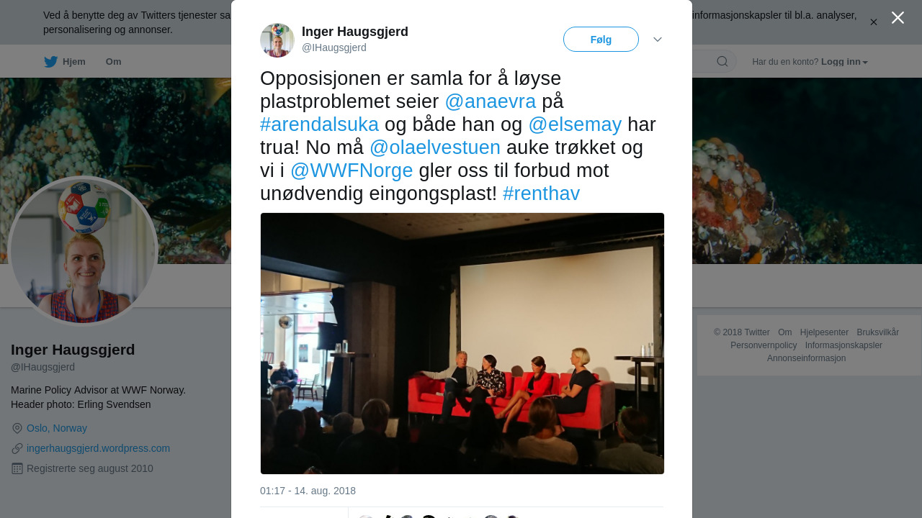
Task: Click the tweet author avatar in the overlay
Action: click(277, 40)
